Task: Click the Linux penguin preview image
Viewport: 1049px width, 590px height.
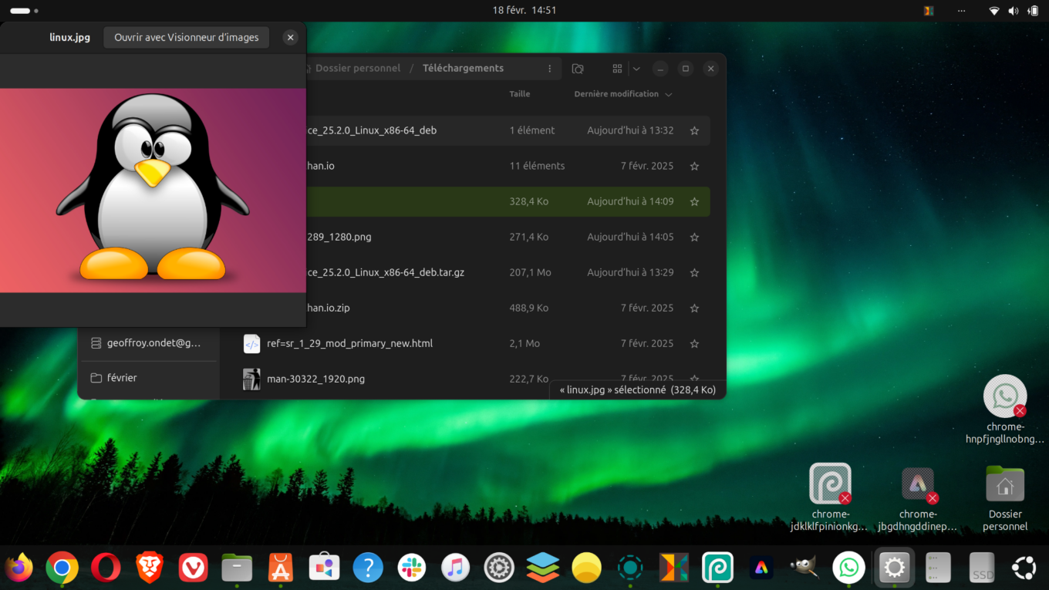Action: (x=153, y=190)
